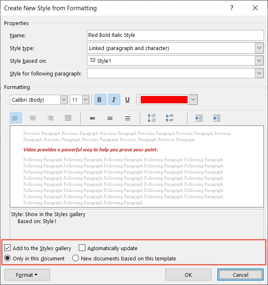Open the Style type dropdown
This screenshot has height=285, width=268.
pos(259,48)
